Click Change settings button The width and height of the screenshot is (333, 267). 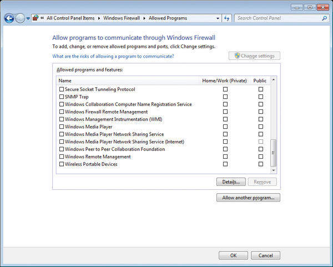tap(254, 56)
